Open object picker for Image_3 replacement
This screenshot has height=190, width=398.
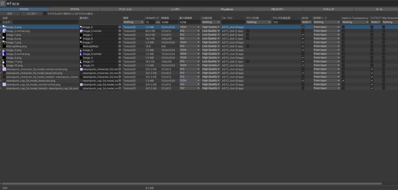[120, 50]
